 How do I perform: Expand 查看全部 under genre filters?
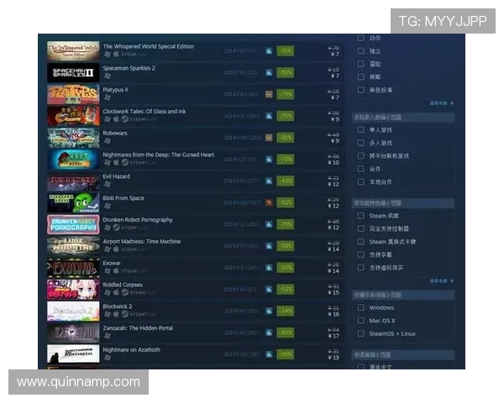[442, 103]
